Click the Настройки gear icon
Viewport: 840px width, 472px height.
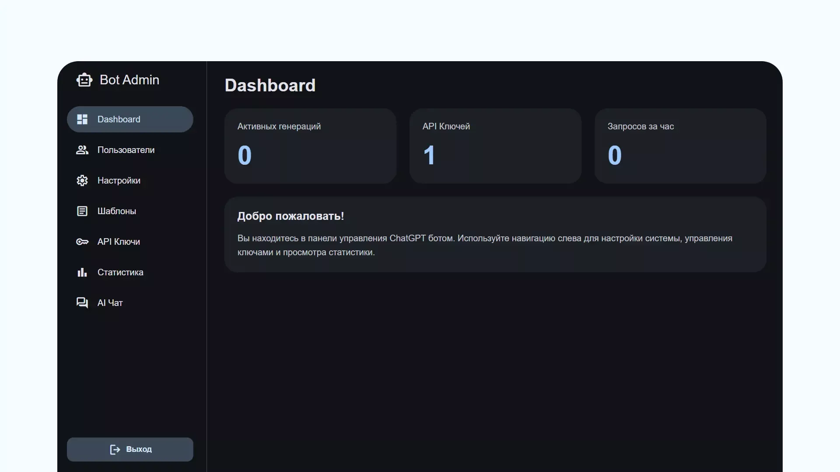click(x=82, y=180)
